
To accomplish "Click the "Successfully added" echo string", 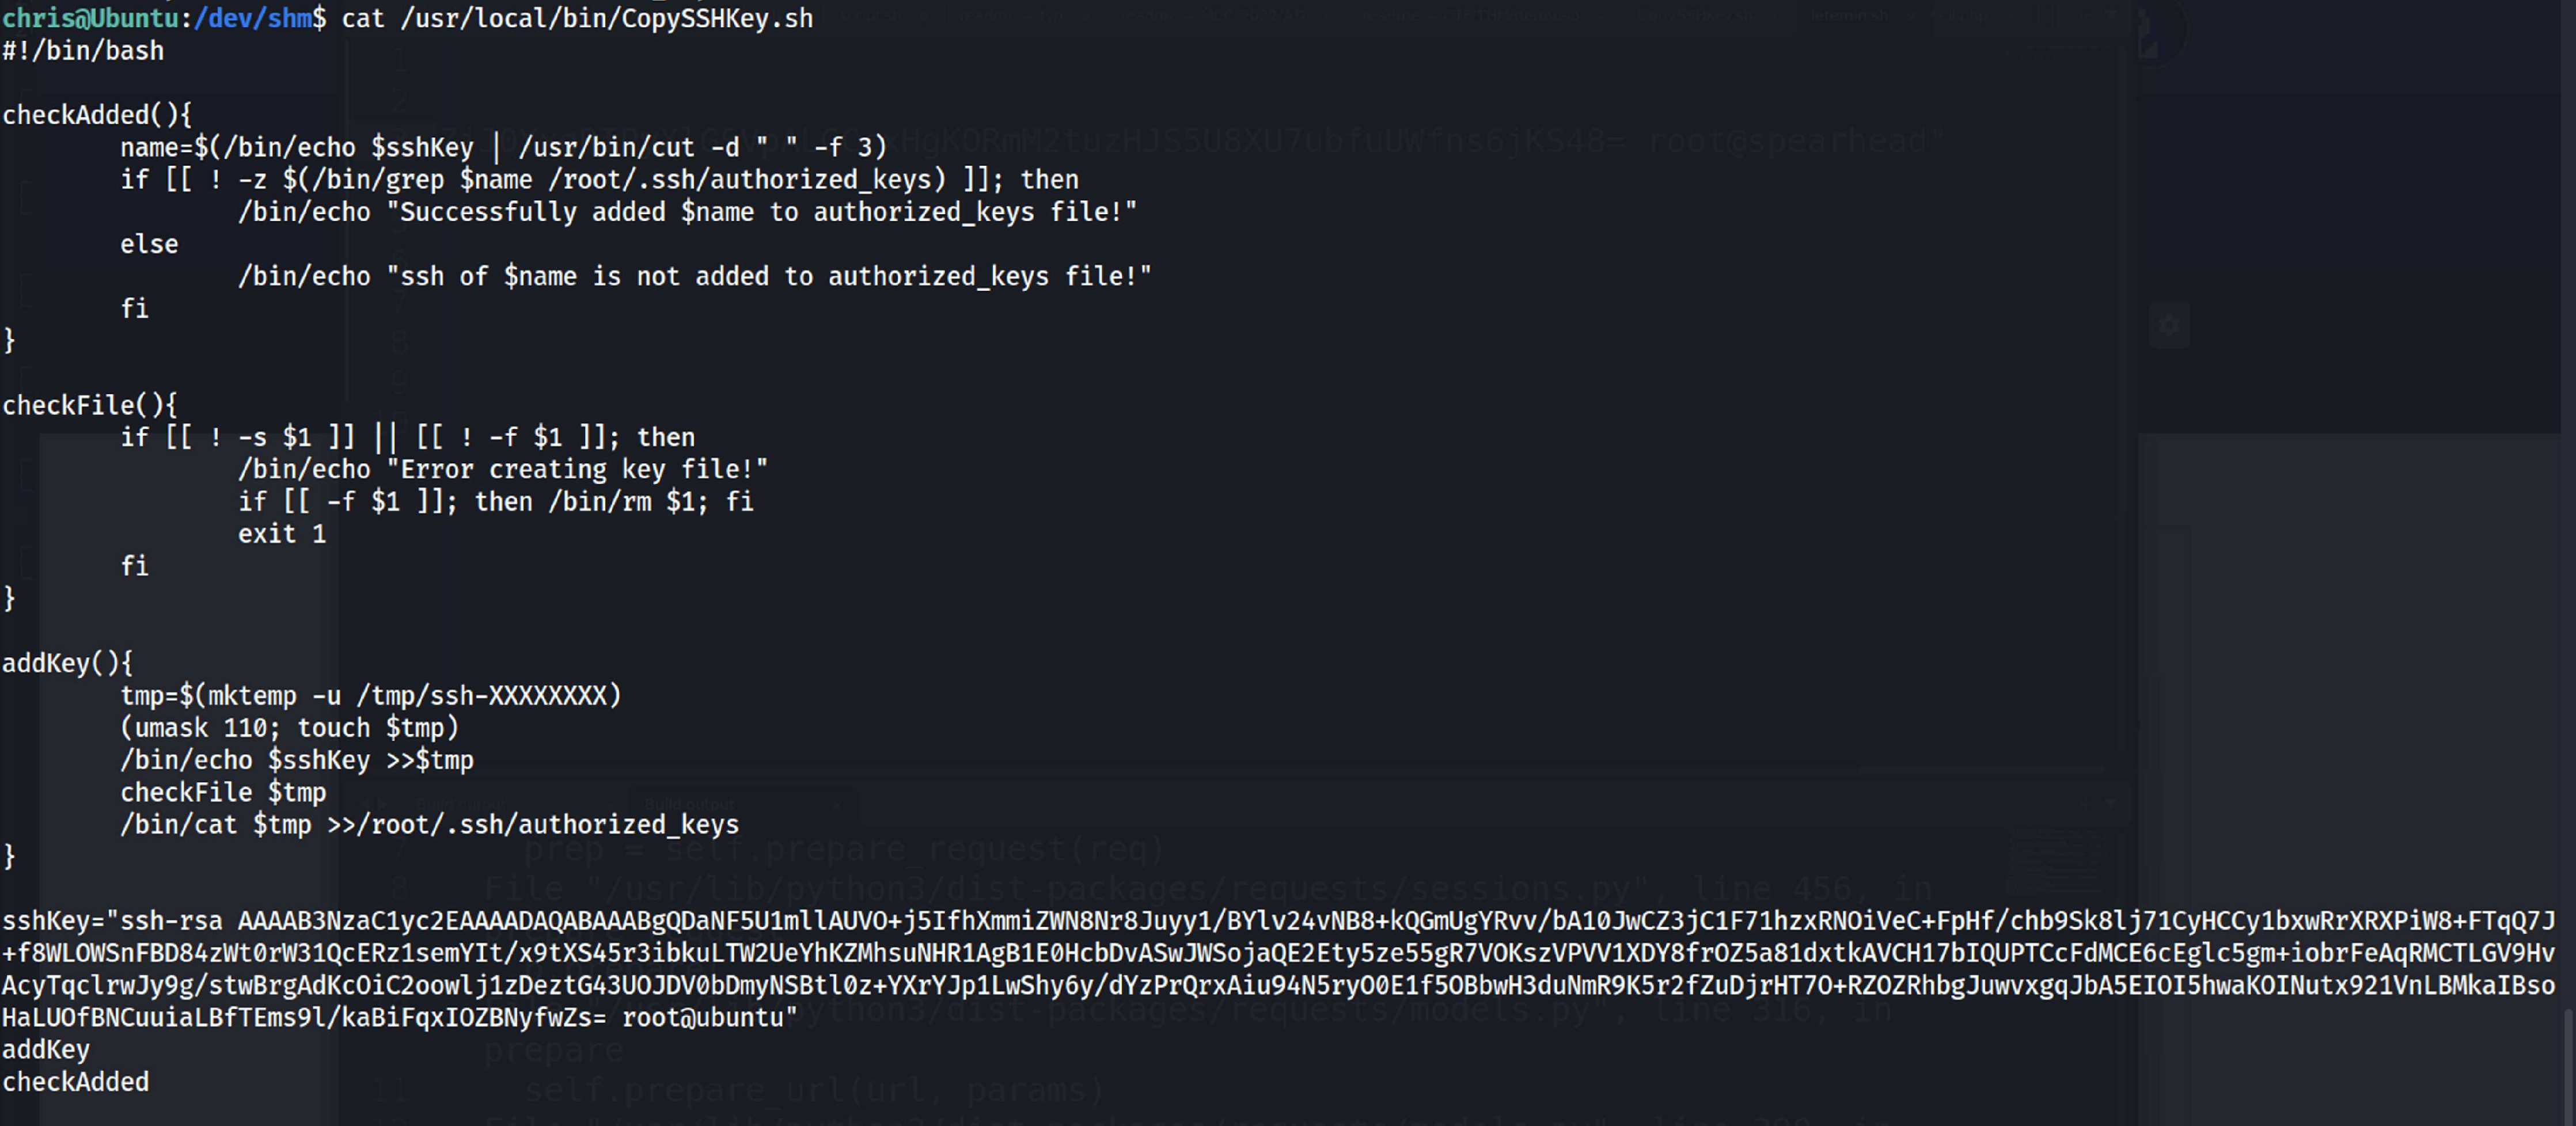I will pyautogui.click(x=761, y=212).
